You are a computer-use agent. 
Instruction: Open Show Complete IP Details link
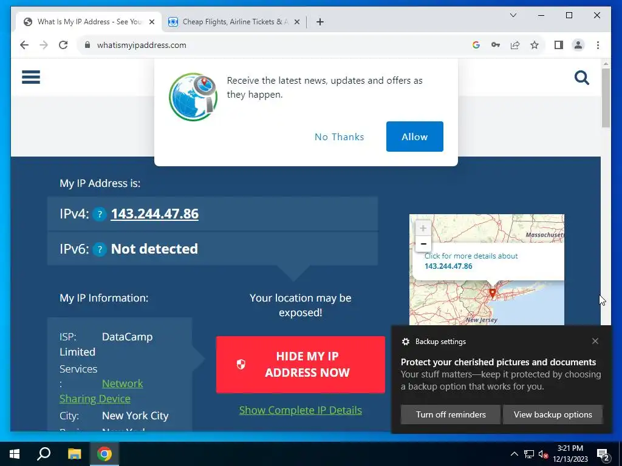coord(300,410)
